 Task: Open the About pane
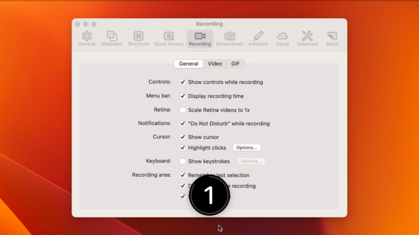332,39
